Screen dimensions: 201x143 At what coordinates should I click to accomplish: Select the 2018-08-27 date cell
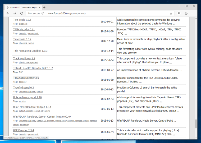coord(107,70)
